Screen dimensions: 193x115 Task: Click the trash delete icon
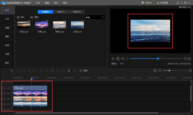click(34, 71)
